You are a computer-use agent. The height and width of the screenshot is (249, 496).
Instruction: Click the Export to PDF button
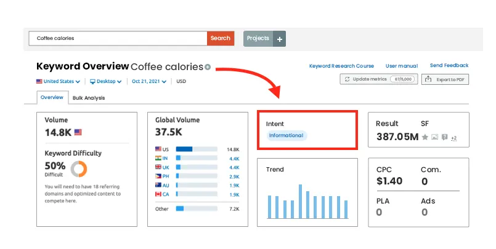[x=445, y=79]
